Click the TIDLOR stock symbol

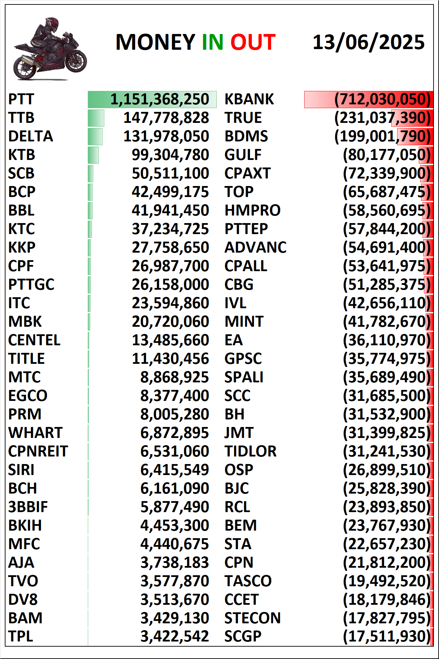[x=250, y=451]
